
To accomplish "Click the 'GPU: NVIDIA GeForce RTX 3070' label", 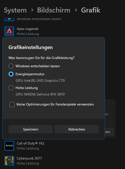I will 40,94.
